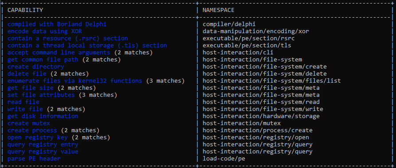Click the 'compiler/delphi' namespace text
Viewport: 396px width, 168px height.
tap(229, 24)
